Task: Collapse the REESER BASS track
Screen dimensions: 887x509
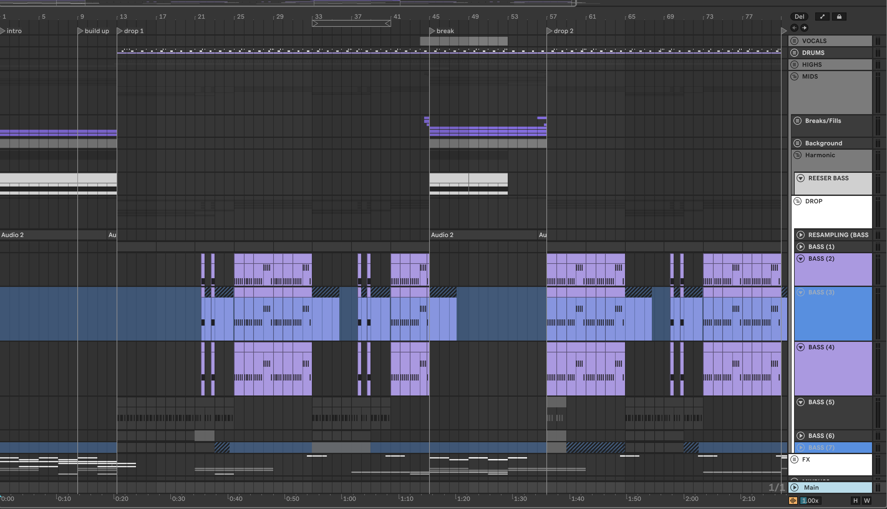Action: [801, 178]
